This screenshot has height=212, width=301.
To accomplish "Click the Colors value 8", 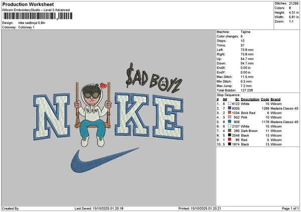I will coord(290,8).
